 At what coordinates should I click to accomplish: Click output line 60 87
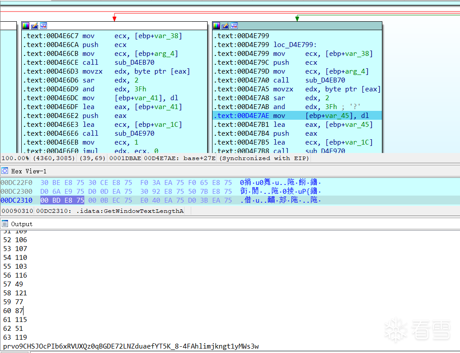[x=13, y=311]
